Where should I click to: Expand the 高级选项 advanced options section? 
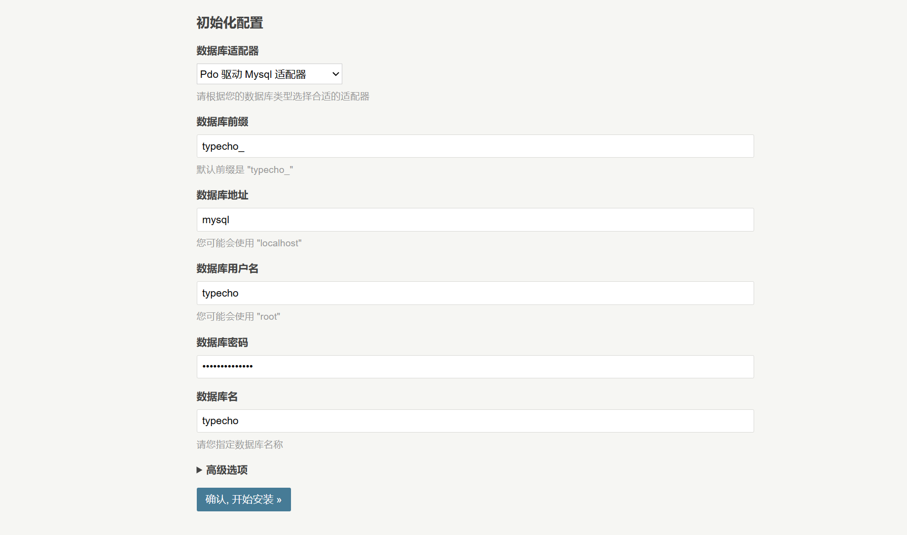(222, 470)
